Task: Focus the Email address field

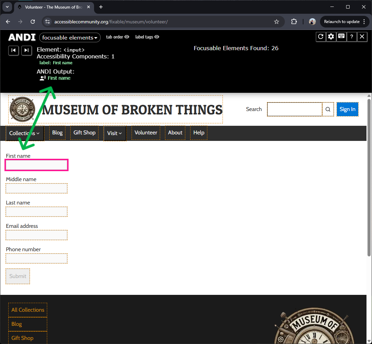Action: click(x=37, y=235)
